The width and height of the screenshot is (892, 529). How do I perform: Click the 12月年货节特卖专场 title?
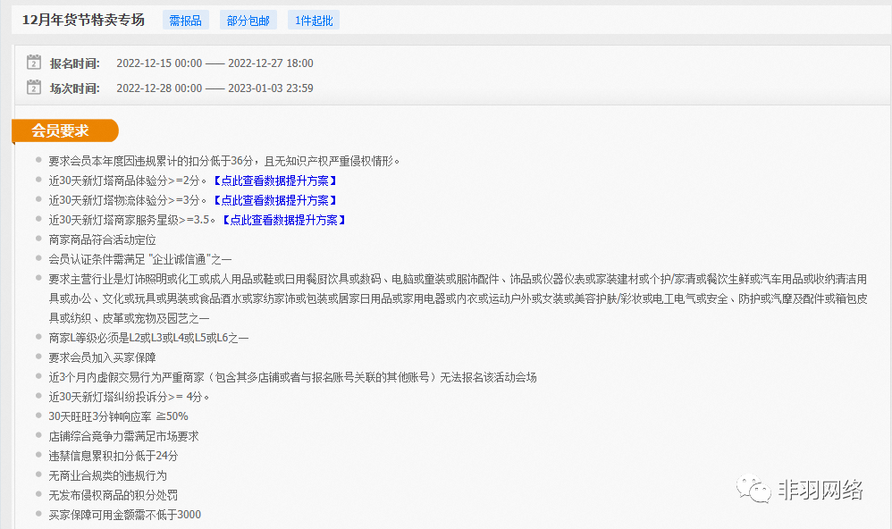click(83, 20)
